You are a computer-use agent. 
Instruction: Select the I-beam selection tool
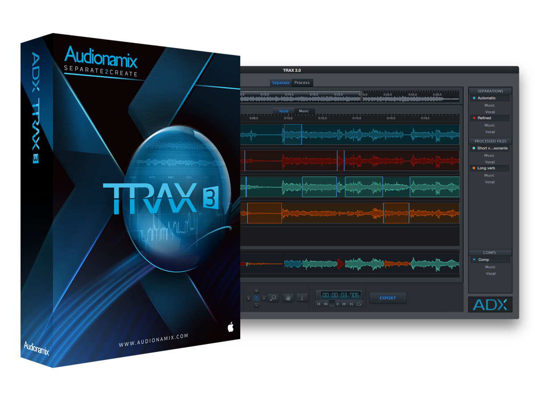coord(302,298)
